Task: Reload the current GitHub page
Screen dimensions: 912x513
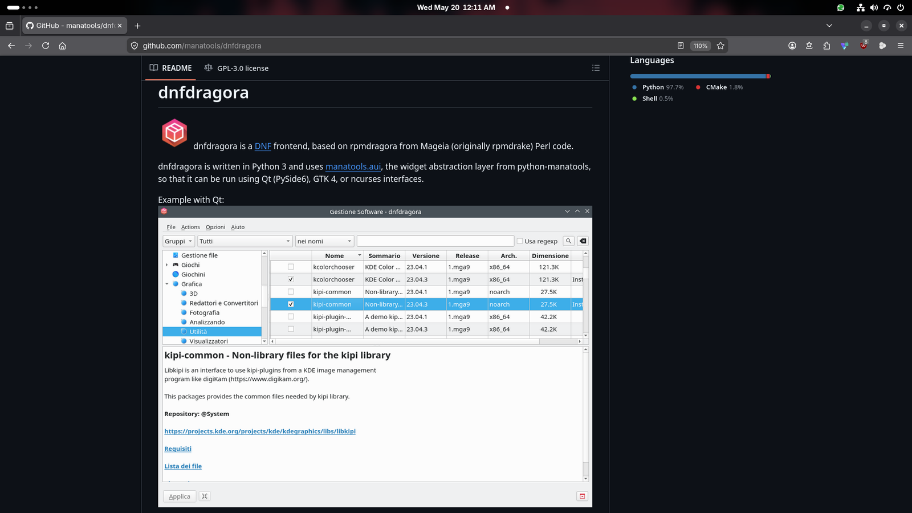Action: tap(46, 46)
